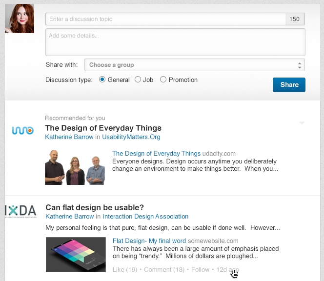Like the flat design post
The width and height of the screenshot is (324, 281).
[124, 269]
